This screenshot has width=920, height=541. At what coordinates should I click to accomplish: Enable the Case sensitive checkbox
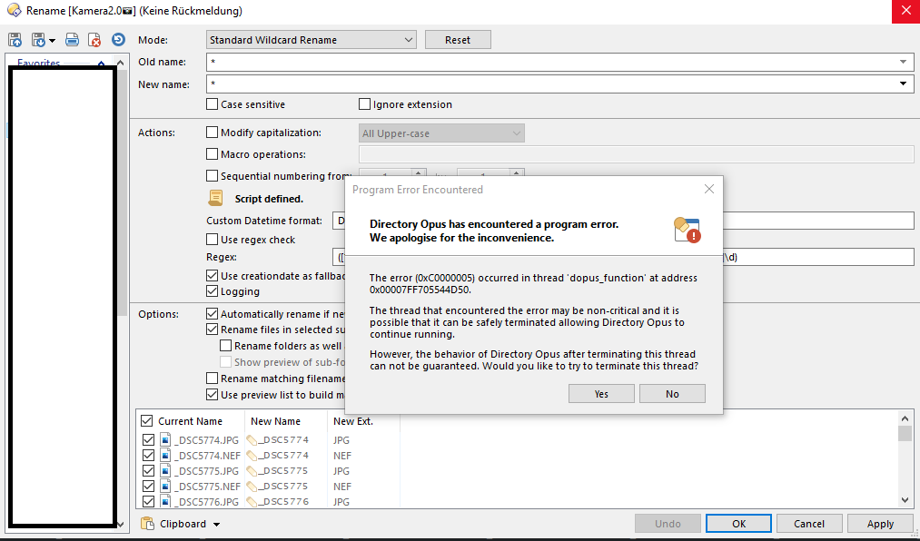(x=212, y=104)
